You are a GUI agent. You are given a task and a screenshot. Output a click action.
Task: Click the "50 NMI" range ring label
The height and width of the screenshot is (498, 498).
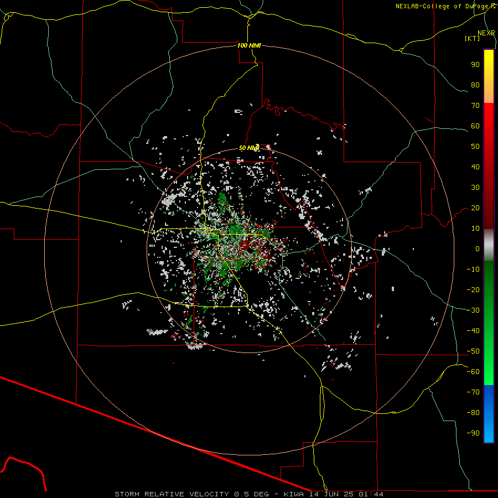[249, 148]
